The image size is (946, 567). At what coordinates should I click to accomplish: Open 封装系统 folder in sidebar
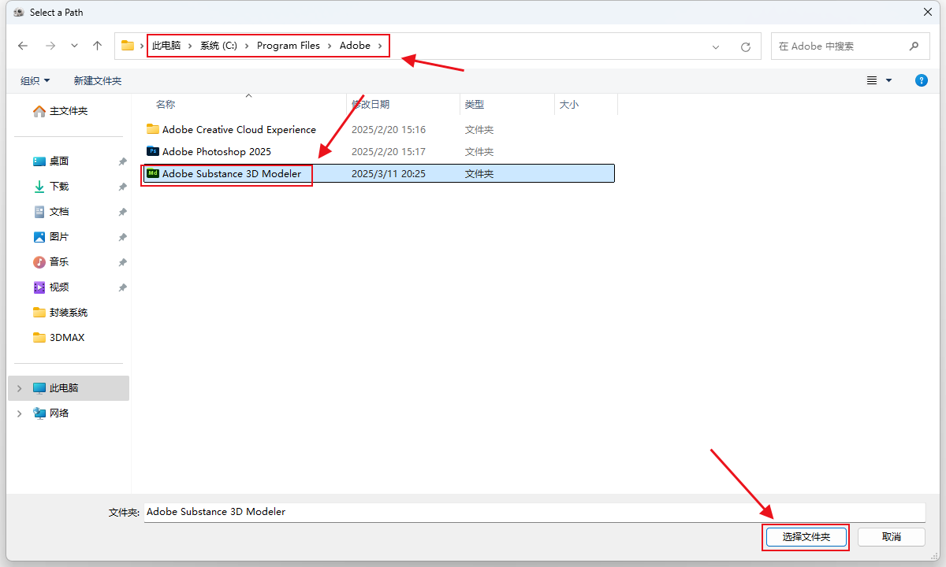pos(69,312)
